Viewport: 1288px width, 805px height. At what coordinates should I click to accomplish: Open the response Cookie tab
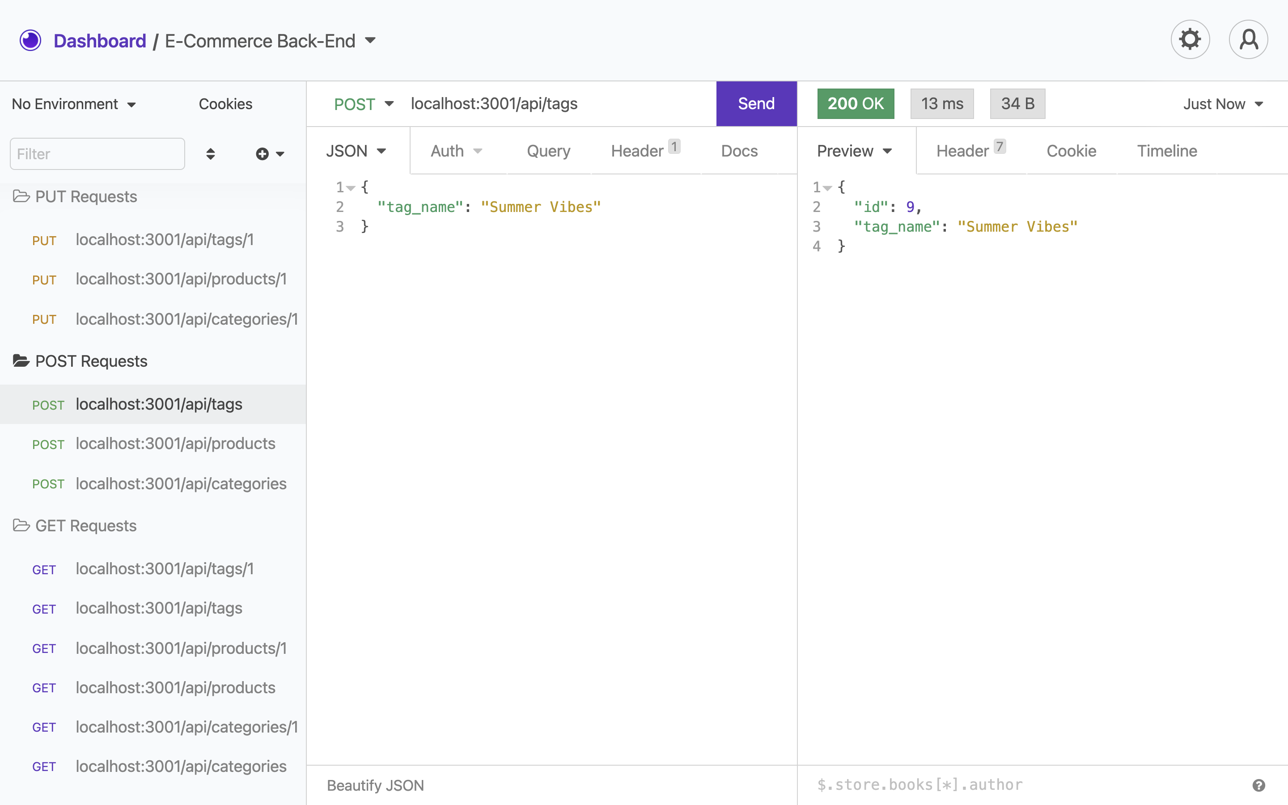pyautogui.click(x=1072, y=151)
